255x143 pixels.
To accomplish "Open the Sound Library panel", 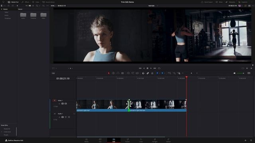I will click(x=49, y=2).
